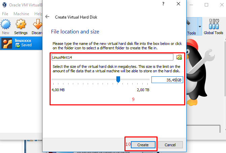Click the Create button
The width and height of the screenshot is (226, 153).
[143, 145]
